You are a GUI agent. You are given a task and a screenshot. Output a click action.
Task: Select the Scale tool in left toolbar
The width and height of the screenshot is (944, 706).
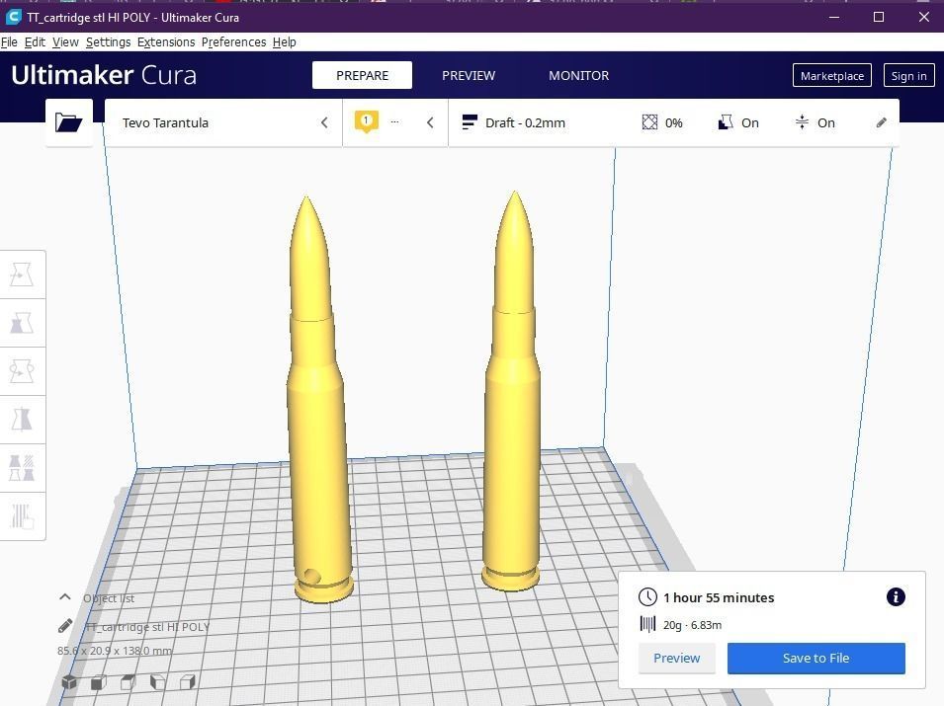[23, 323]
